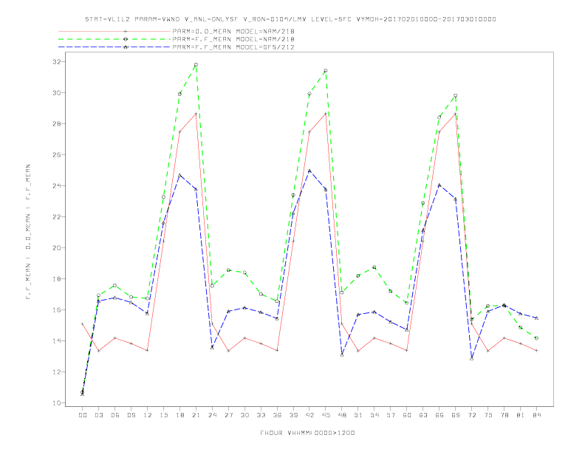The image size is (585, 452).
Task: Click x-axis tick label 03
Action: coord(98,415)
